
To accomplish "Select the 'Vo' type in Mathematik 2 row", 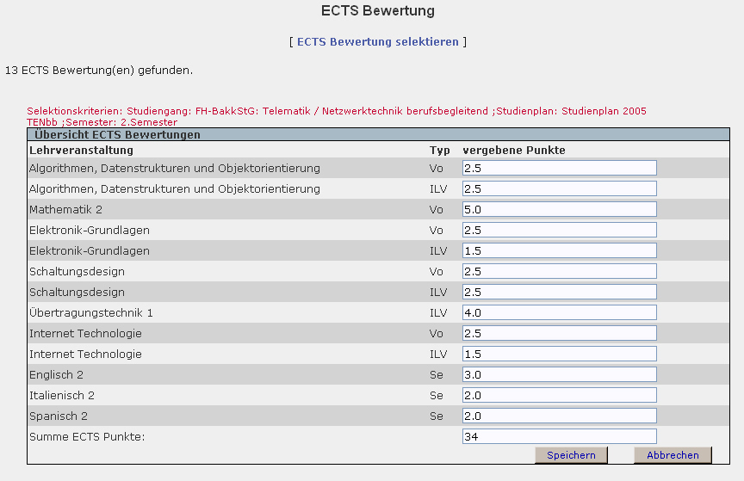I will point(436,210).
